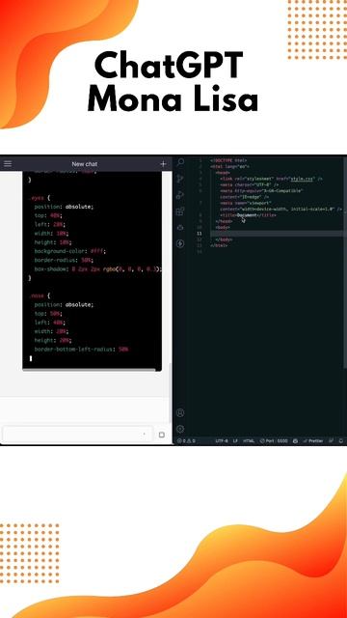Start a new chat with plus icon

(163, 164)
